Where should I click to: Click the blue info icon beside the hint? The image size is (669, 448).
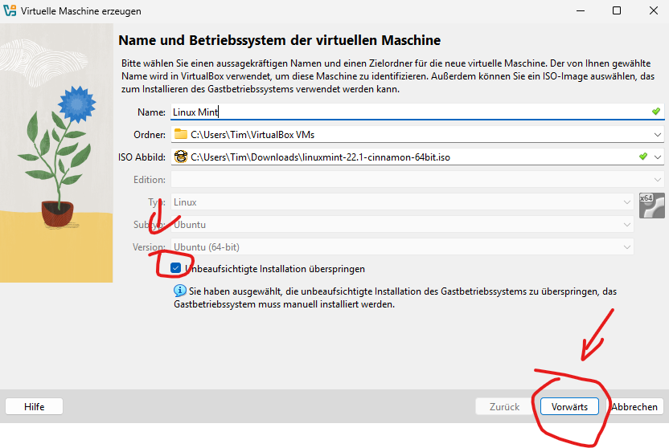180,291
